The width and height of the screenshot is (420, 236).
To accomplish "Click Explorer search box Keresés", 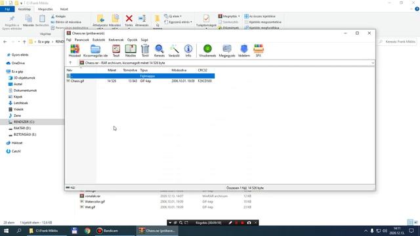I will (397, 42).
